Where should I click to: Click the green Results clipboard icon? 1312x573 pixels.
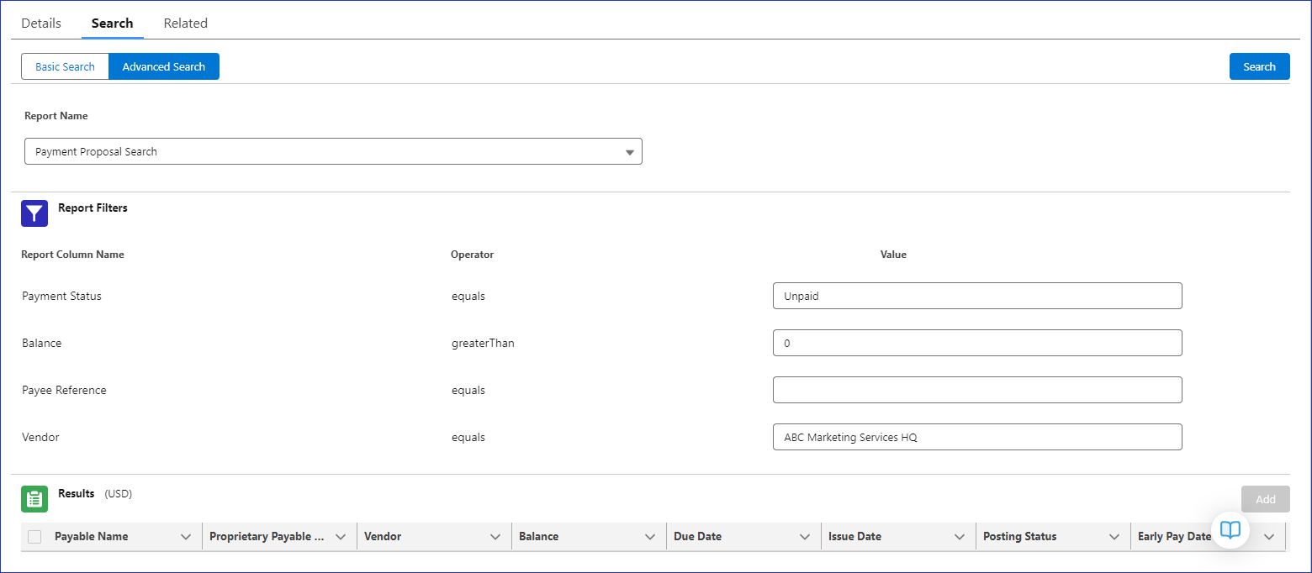[x=34, y=499]
